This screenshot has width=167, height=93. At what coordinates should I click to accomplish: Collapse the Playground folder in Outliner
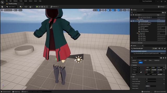point(137,33)
